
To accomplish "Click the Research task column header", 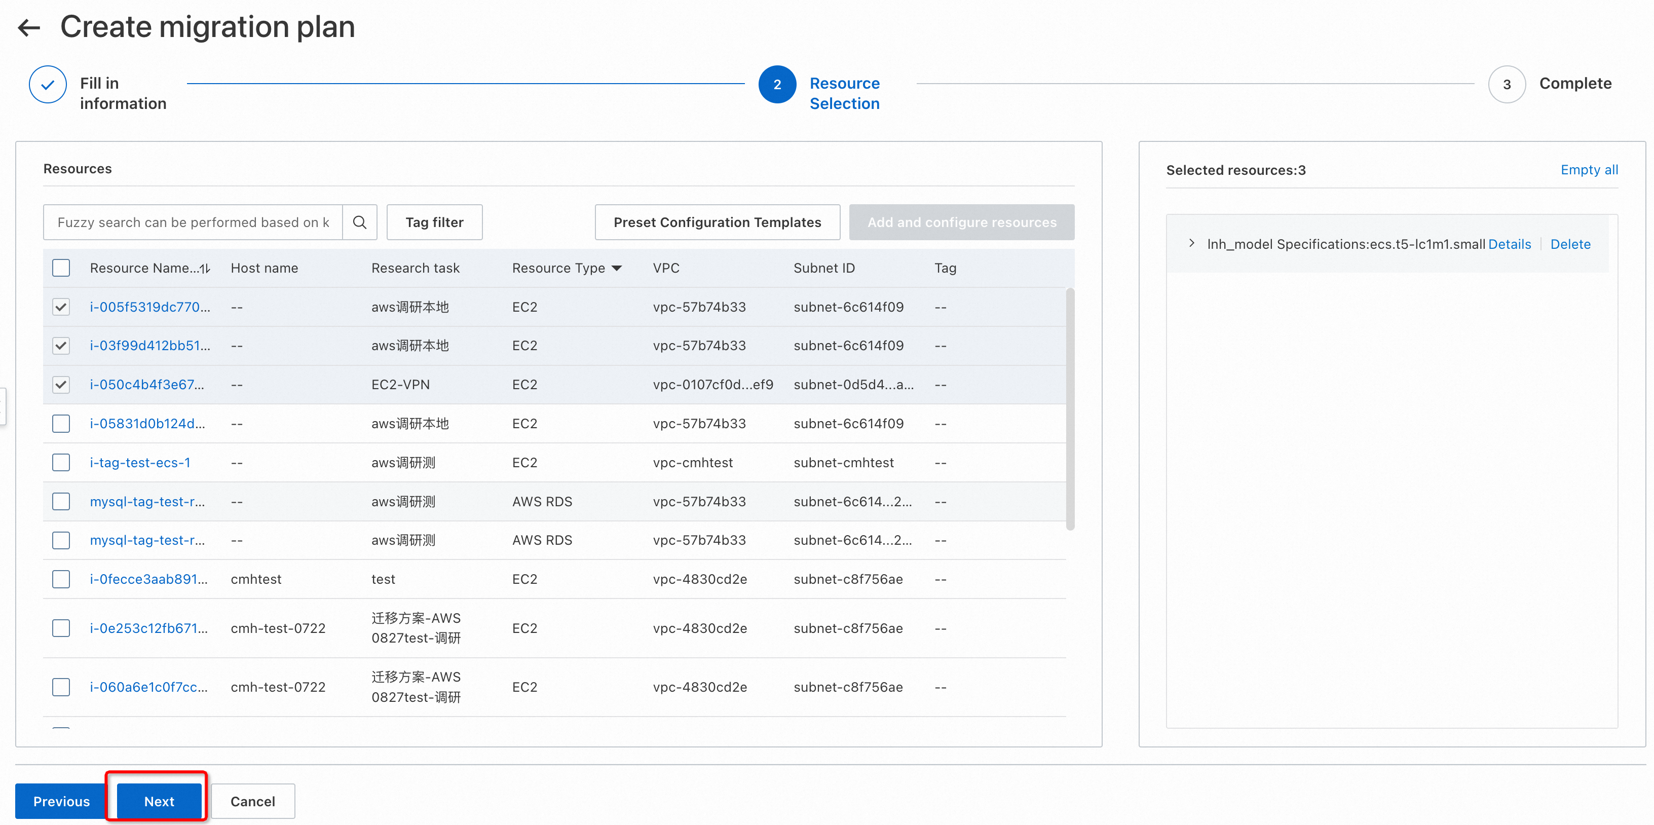I will coord(416,269).
